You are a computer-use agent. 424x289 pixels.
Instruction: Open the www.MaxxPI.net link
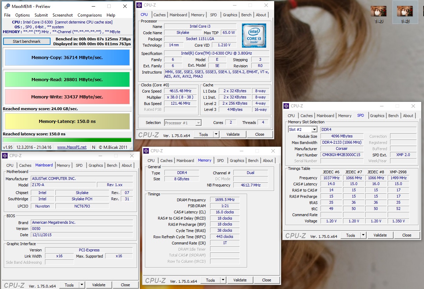click(72, 147)
